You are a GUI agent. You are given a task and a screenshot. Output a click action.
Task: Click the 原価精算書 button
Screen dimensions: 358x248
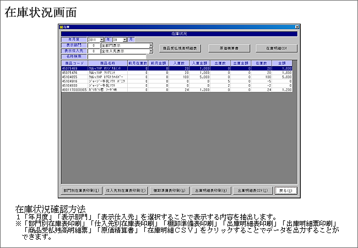[230, 48]
